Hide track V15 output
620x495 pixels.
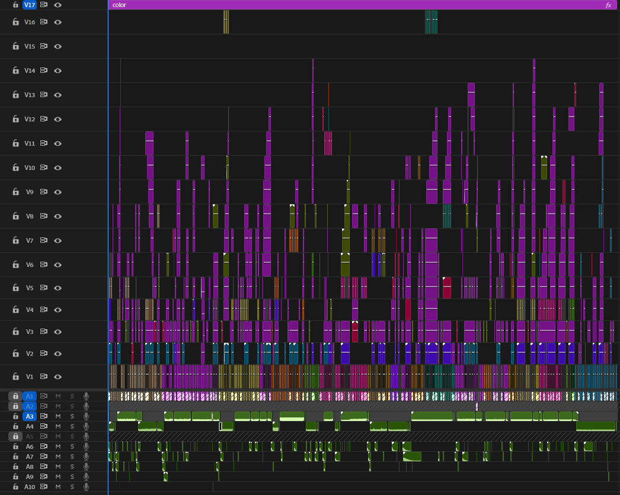click(x=57, y=46)
